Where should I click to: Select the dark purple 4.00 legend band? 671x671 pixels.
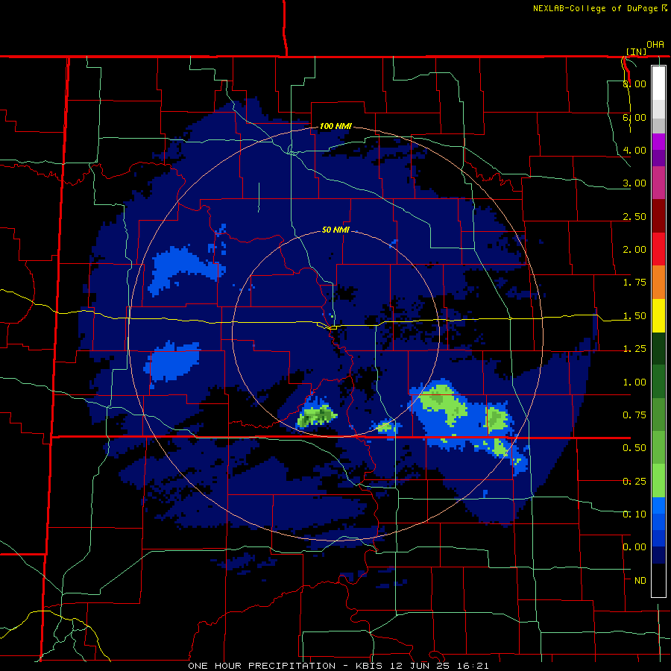click(658, 158)
